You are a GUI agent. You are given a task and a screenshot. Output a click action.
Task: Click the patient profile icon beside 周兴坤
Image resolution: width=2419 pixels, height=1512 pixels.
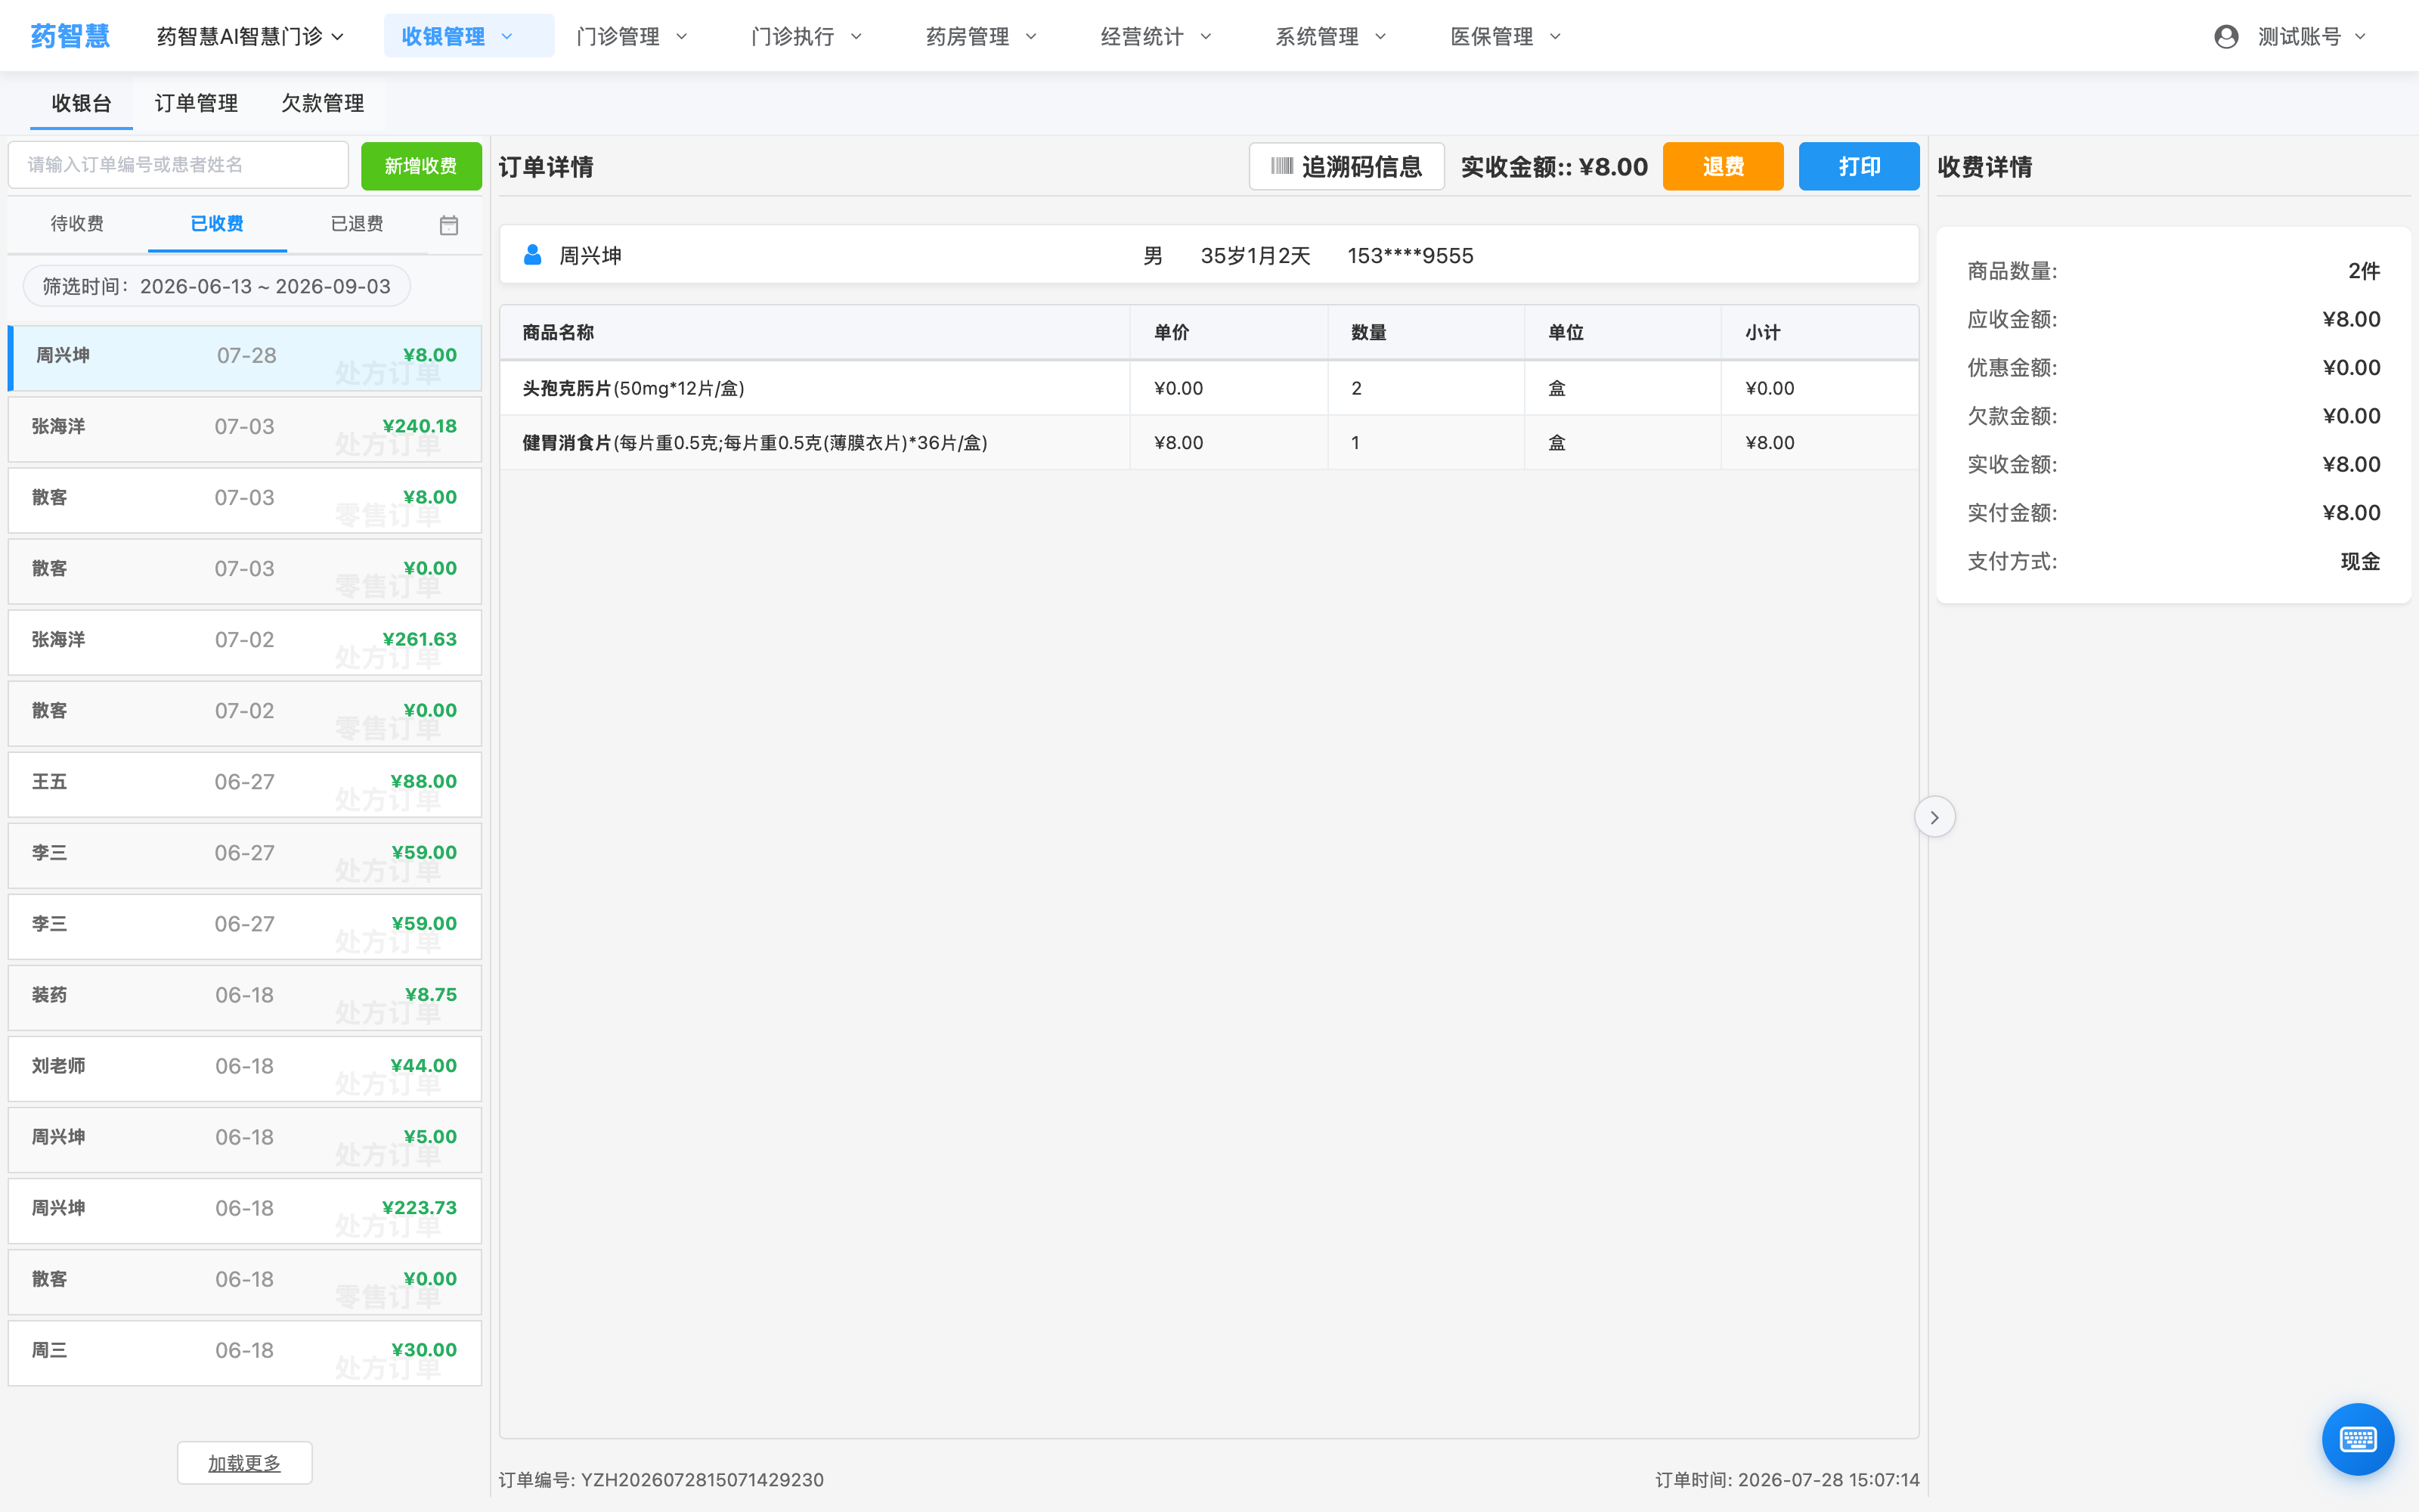point(533,255)
